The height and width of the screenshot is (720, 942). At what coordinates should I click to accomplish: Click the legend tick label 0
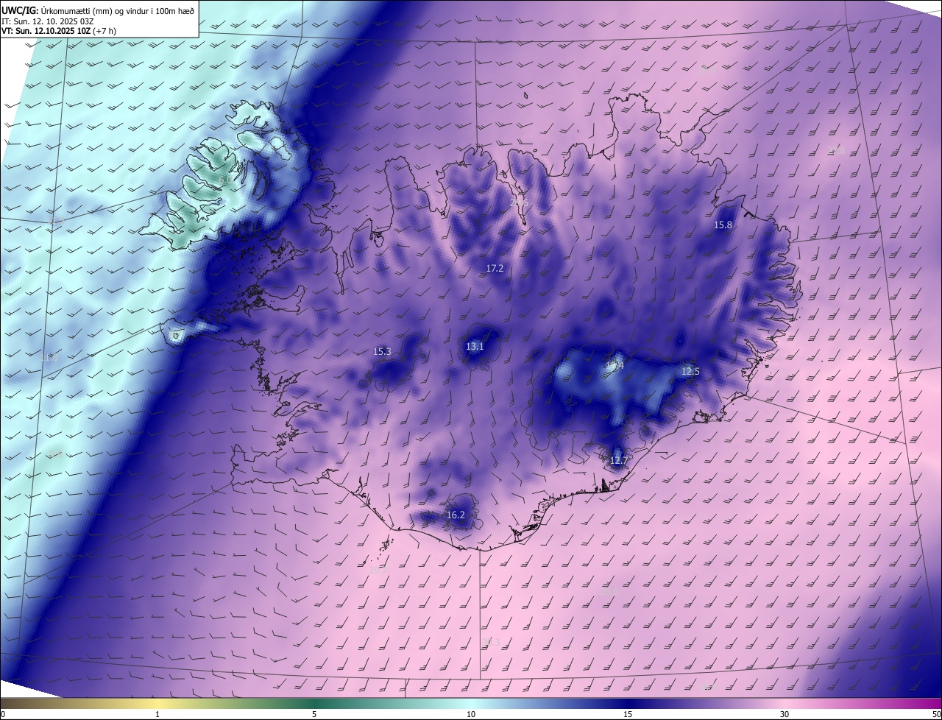3,714
